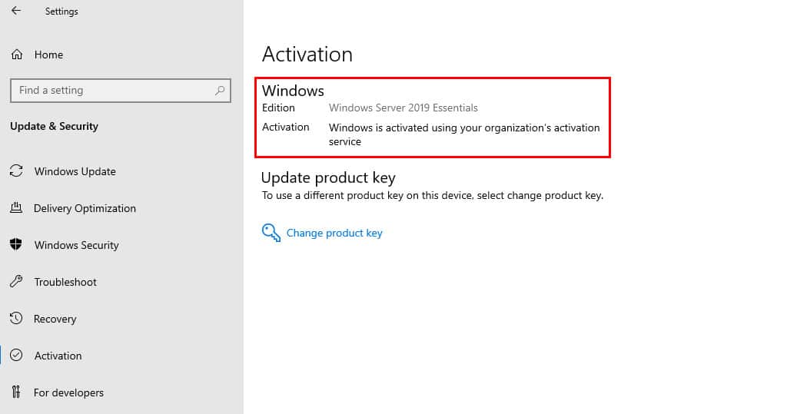Click Windows Server 2019 Essentials text

point(403,108)
